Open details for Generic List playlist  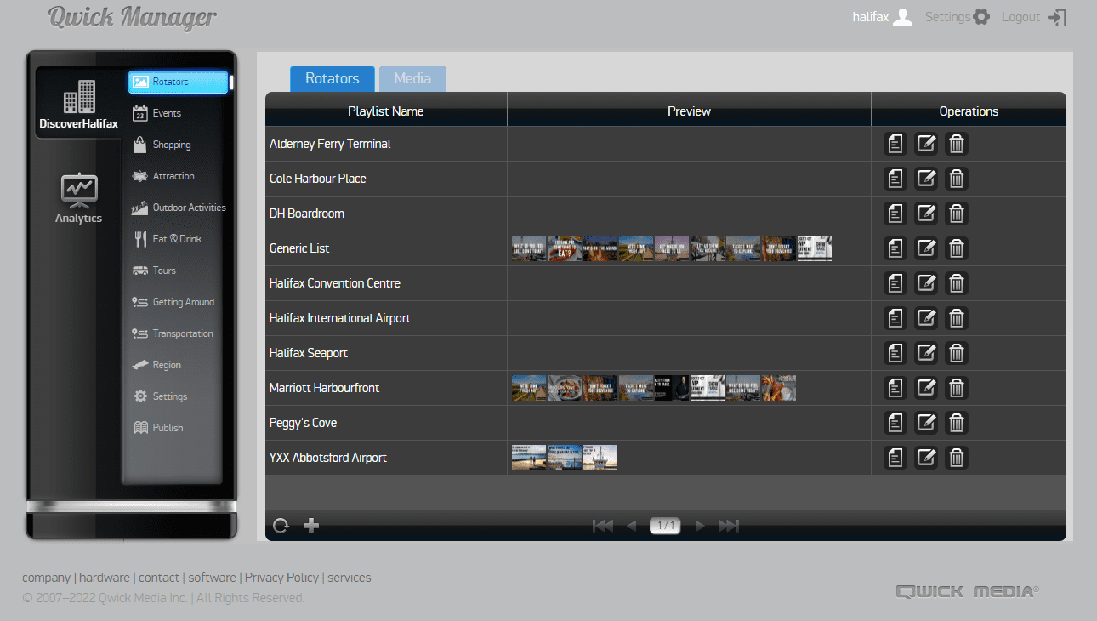[895, 248]
